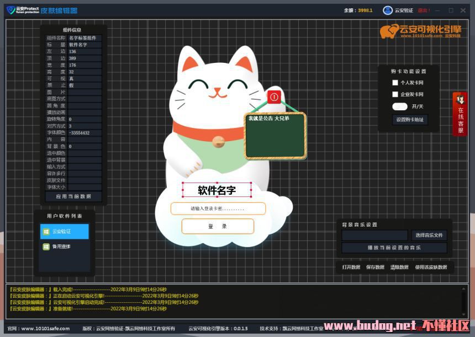Click the 准备就绪! log line
Image resolution: width=475 pixels, height=337 pixels.
point(88,309)
